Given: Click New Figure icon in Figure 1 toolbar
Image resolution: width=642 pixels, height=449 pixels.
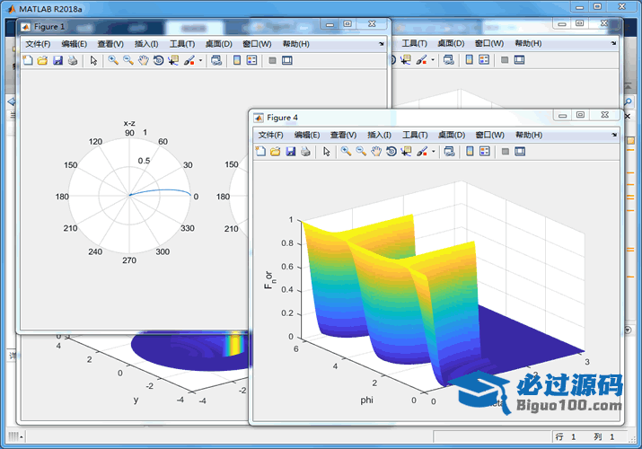Looking at the screenshot, I should [x=28, y=60].
